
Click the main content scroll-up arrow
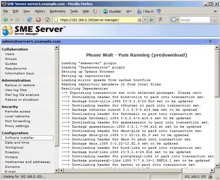click(217, 47)
